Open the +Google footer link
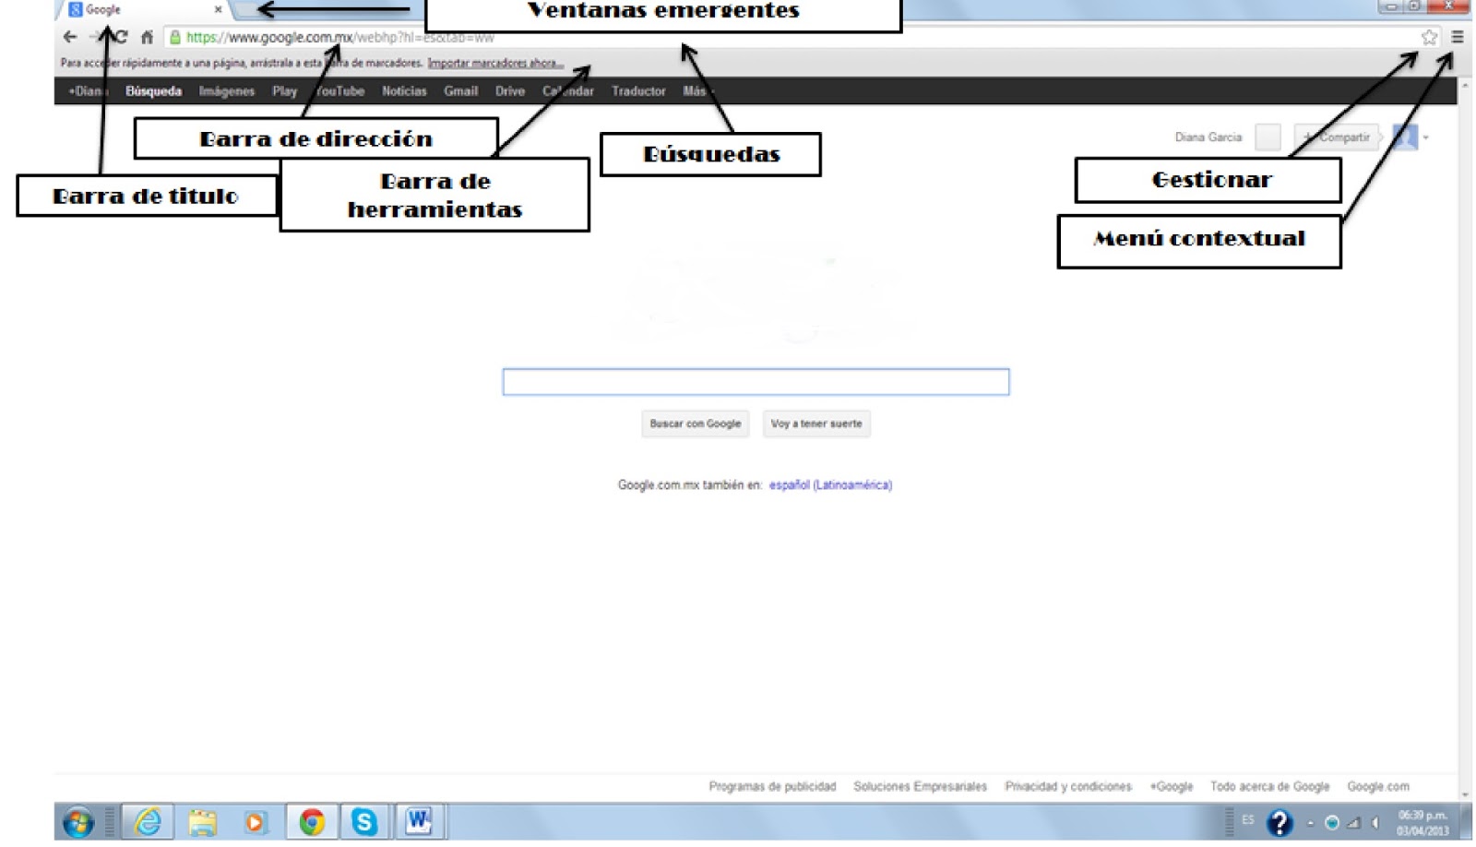 (x=1172, y=787)
